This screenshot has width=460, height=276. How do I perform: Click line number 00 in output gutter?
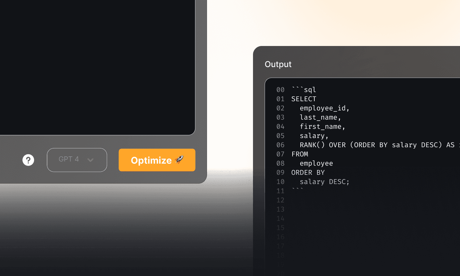[281, 90]
